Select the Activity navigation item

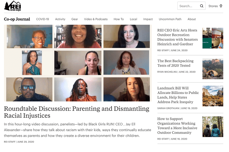60,19
